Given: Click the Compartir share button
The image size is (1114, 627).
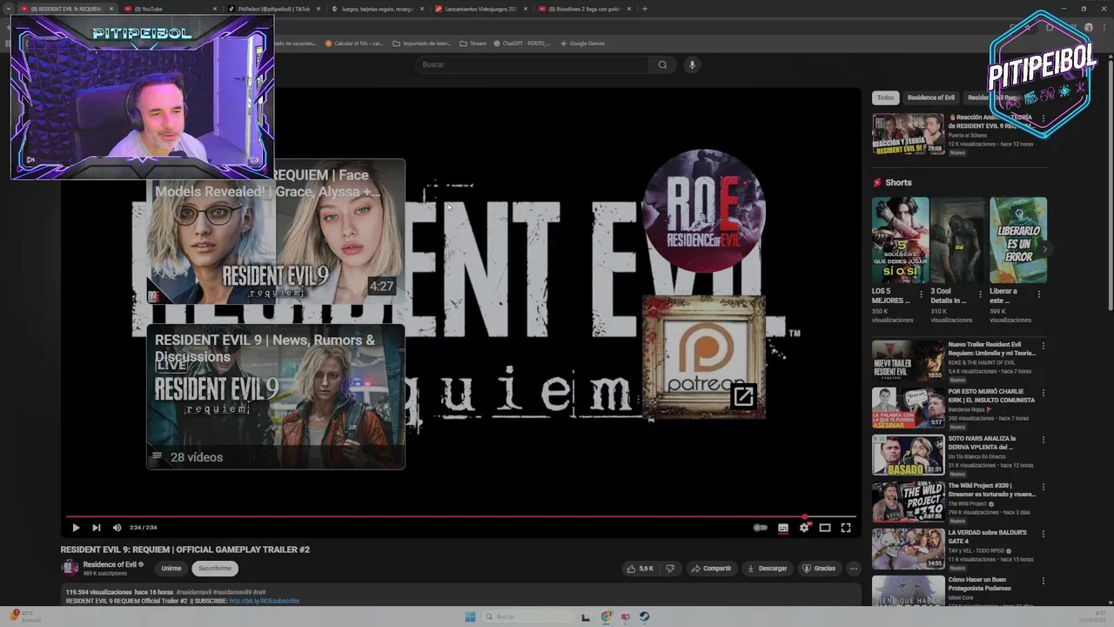Looking at the screenshot, I should (x=711, y=569).
